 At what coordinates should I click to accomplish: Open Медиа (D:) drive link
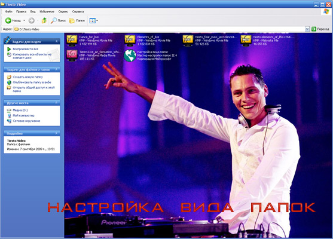pos(20,110)
